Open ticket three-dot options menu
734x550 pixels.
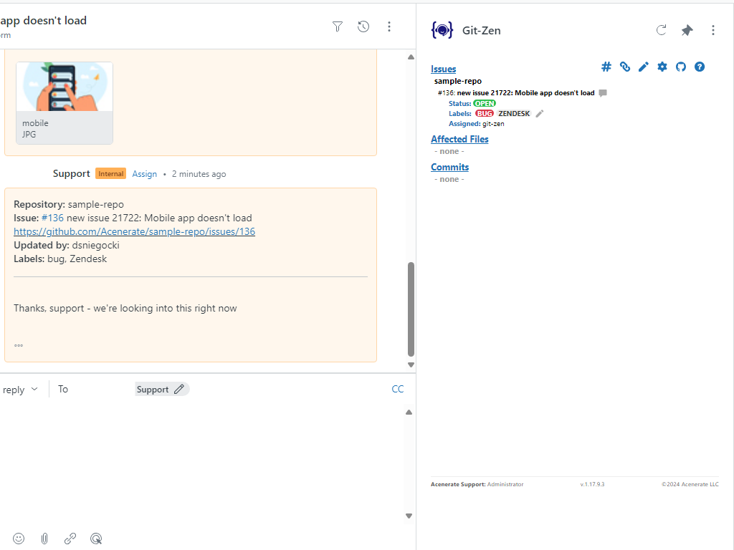[389, 26]
